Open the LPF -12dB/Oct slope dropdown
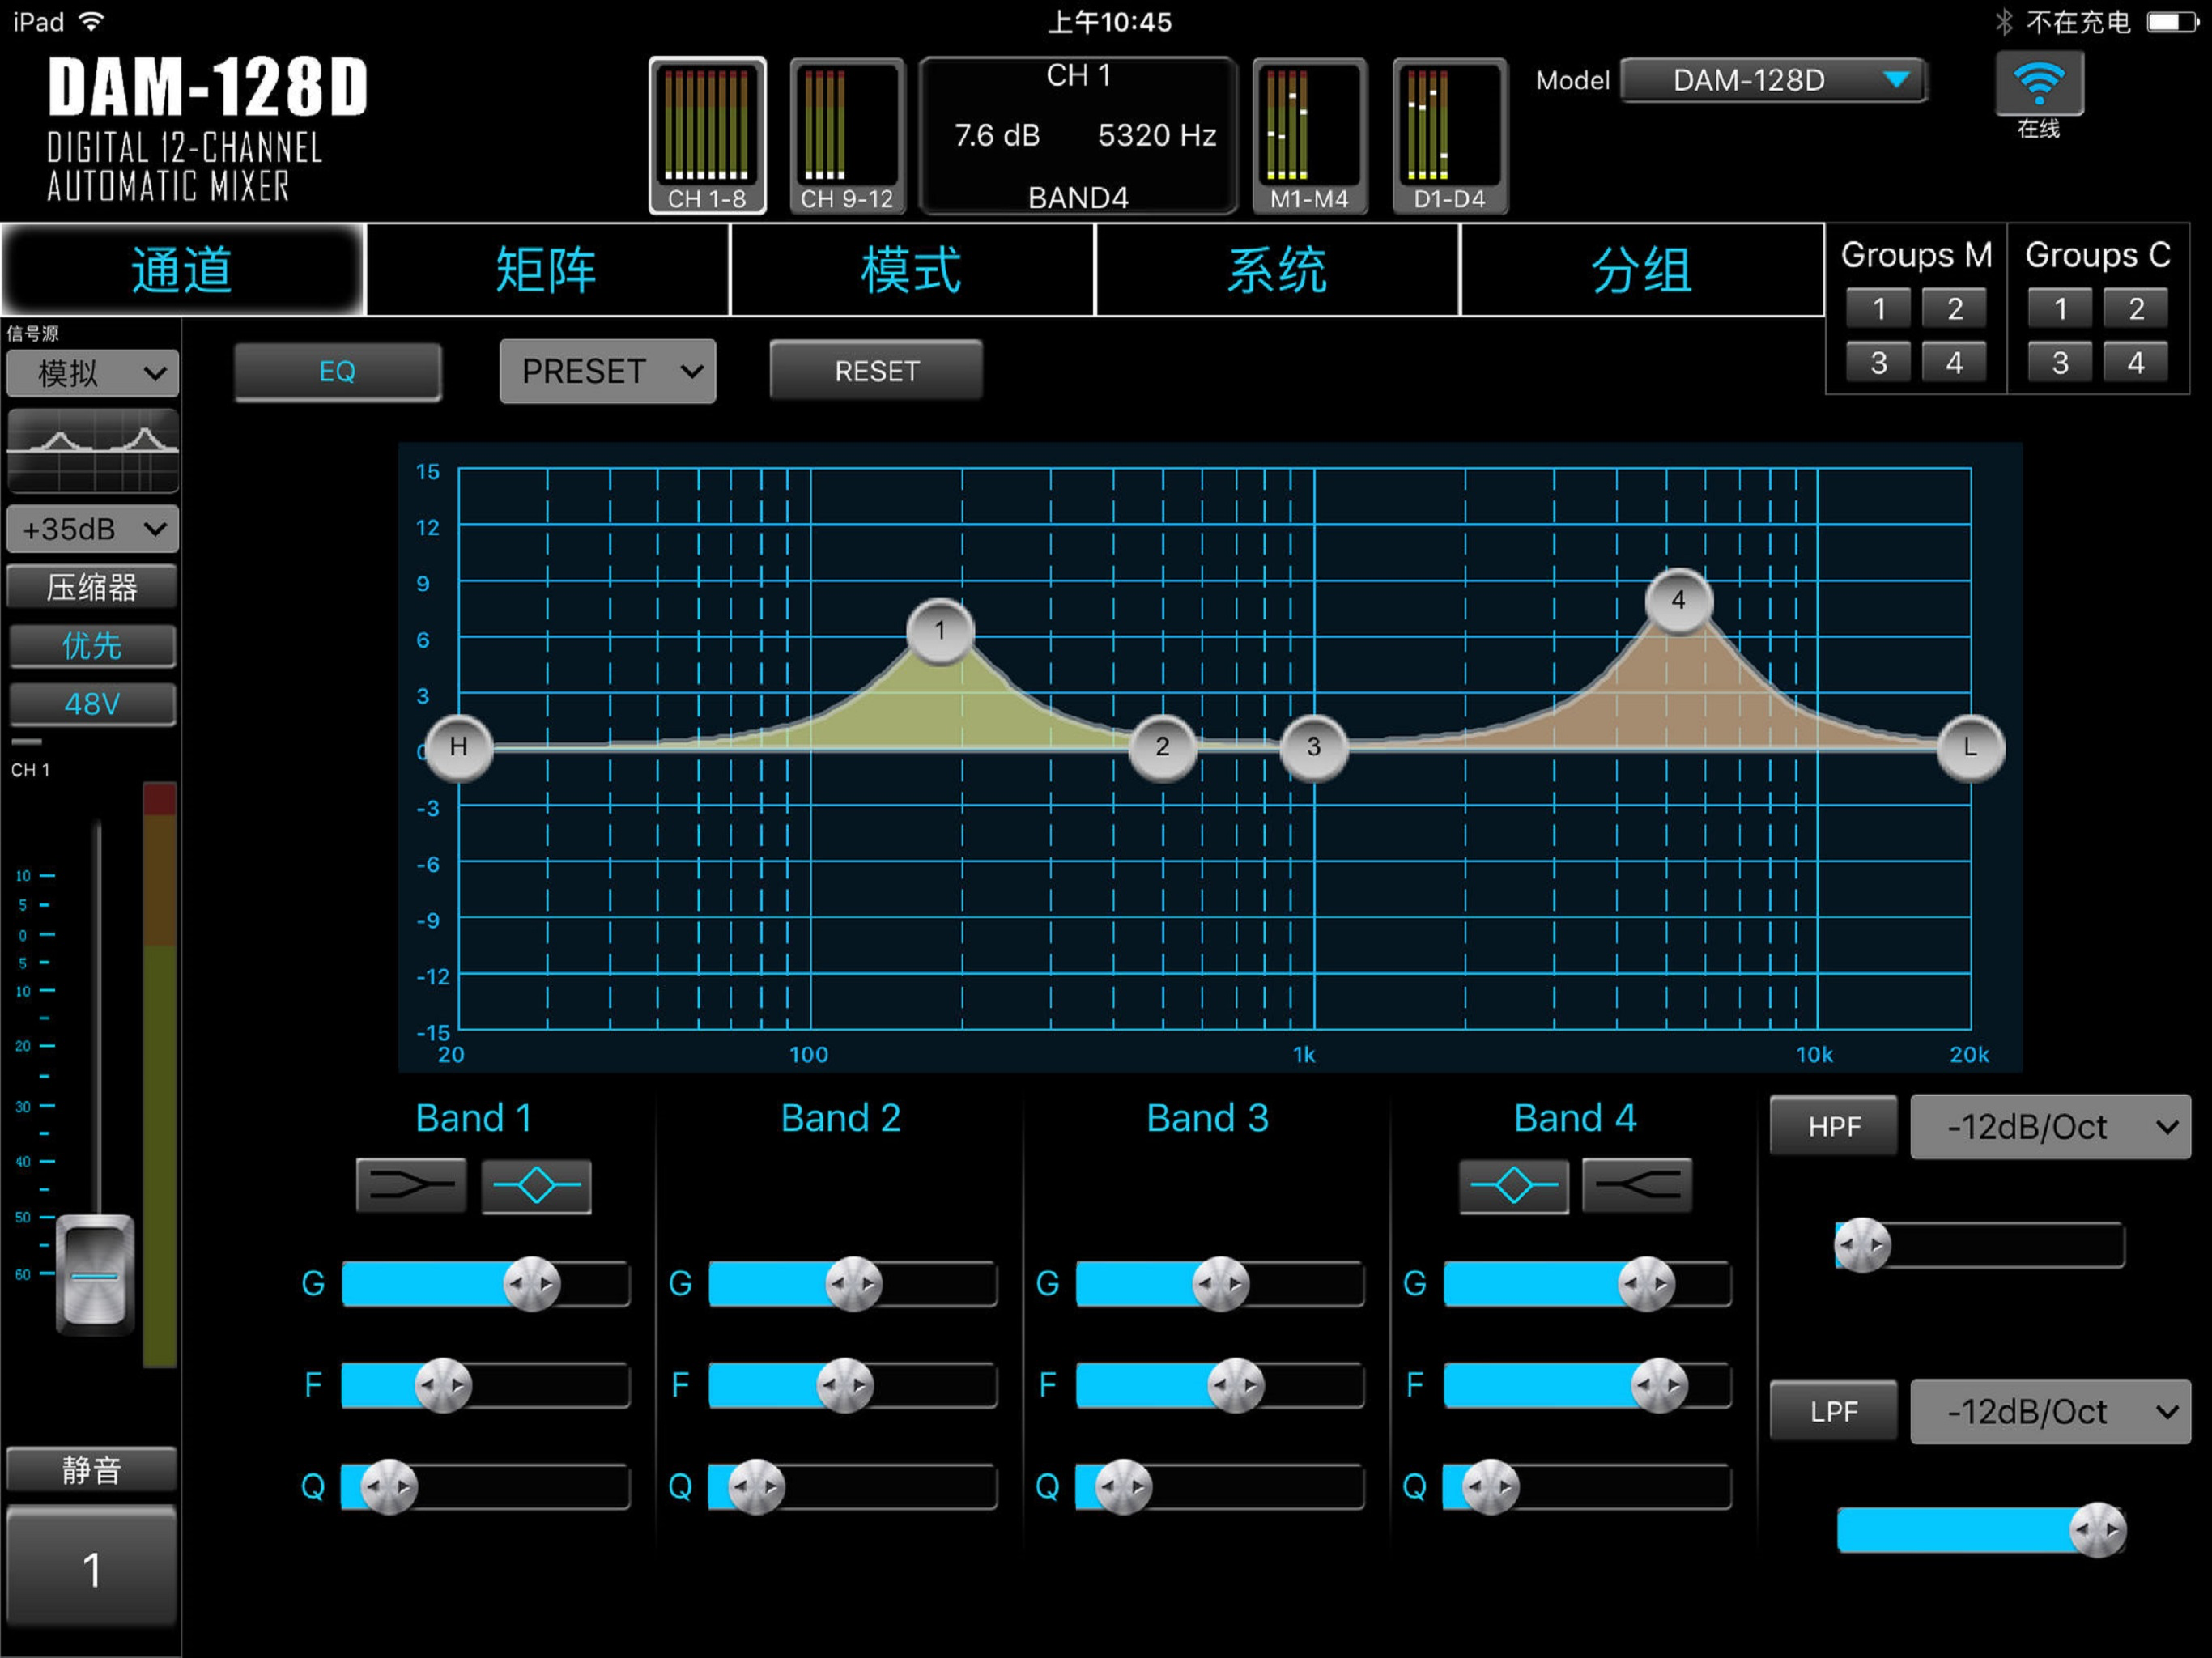The width and height of the screenshot is (2212, 1658). click(2050, 1412)
